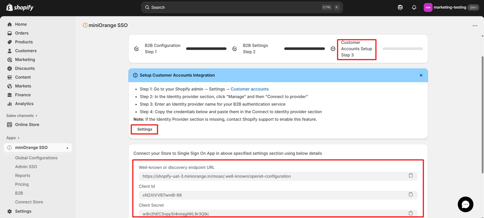Image resolution: width=484 pixels, height=218 pixels.
Task: Click the Shopify logo
Action: (20, 7)
